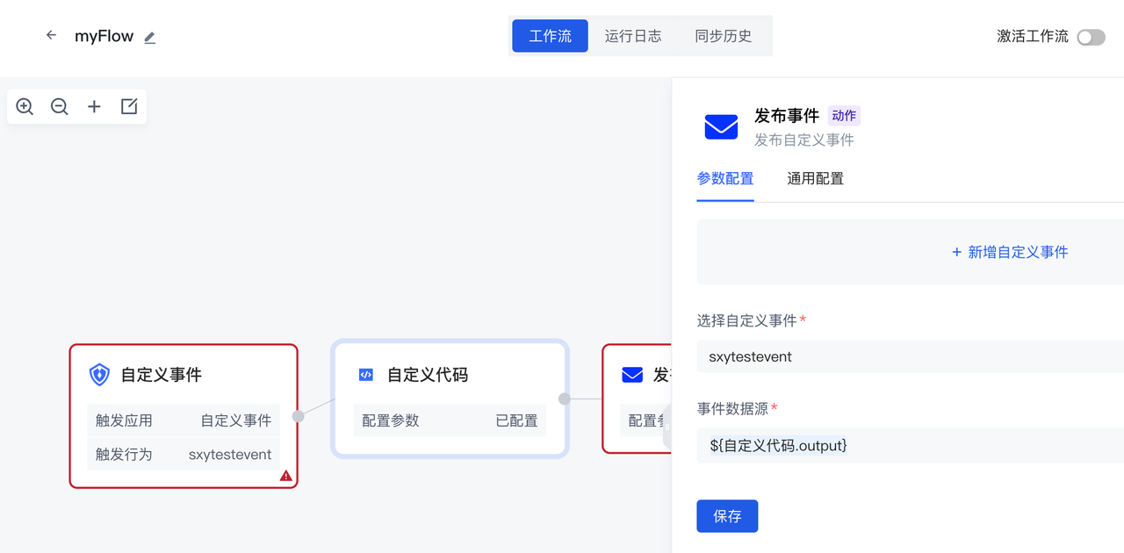Viewport: 1124px width, 553px height.
Task: Switch to the 运行日志 tab
Action: pyautogui.click(x=633, y=36)
